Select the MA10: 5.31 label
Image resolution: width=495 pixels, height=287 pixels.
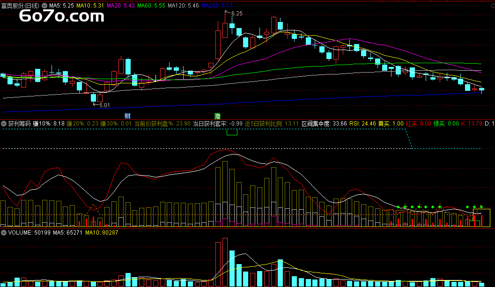coord(90,6)
